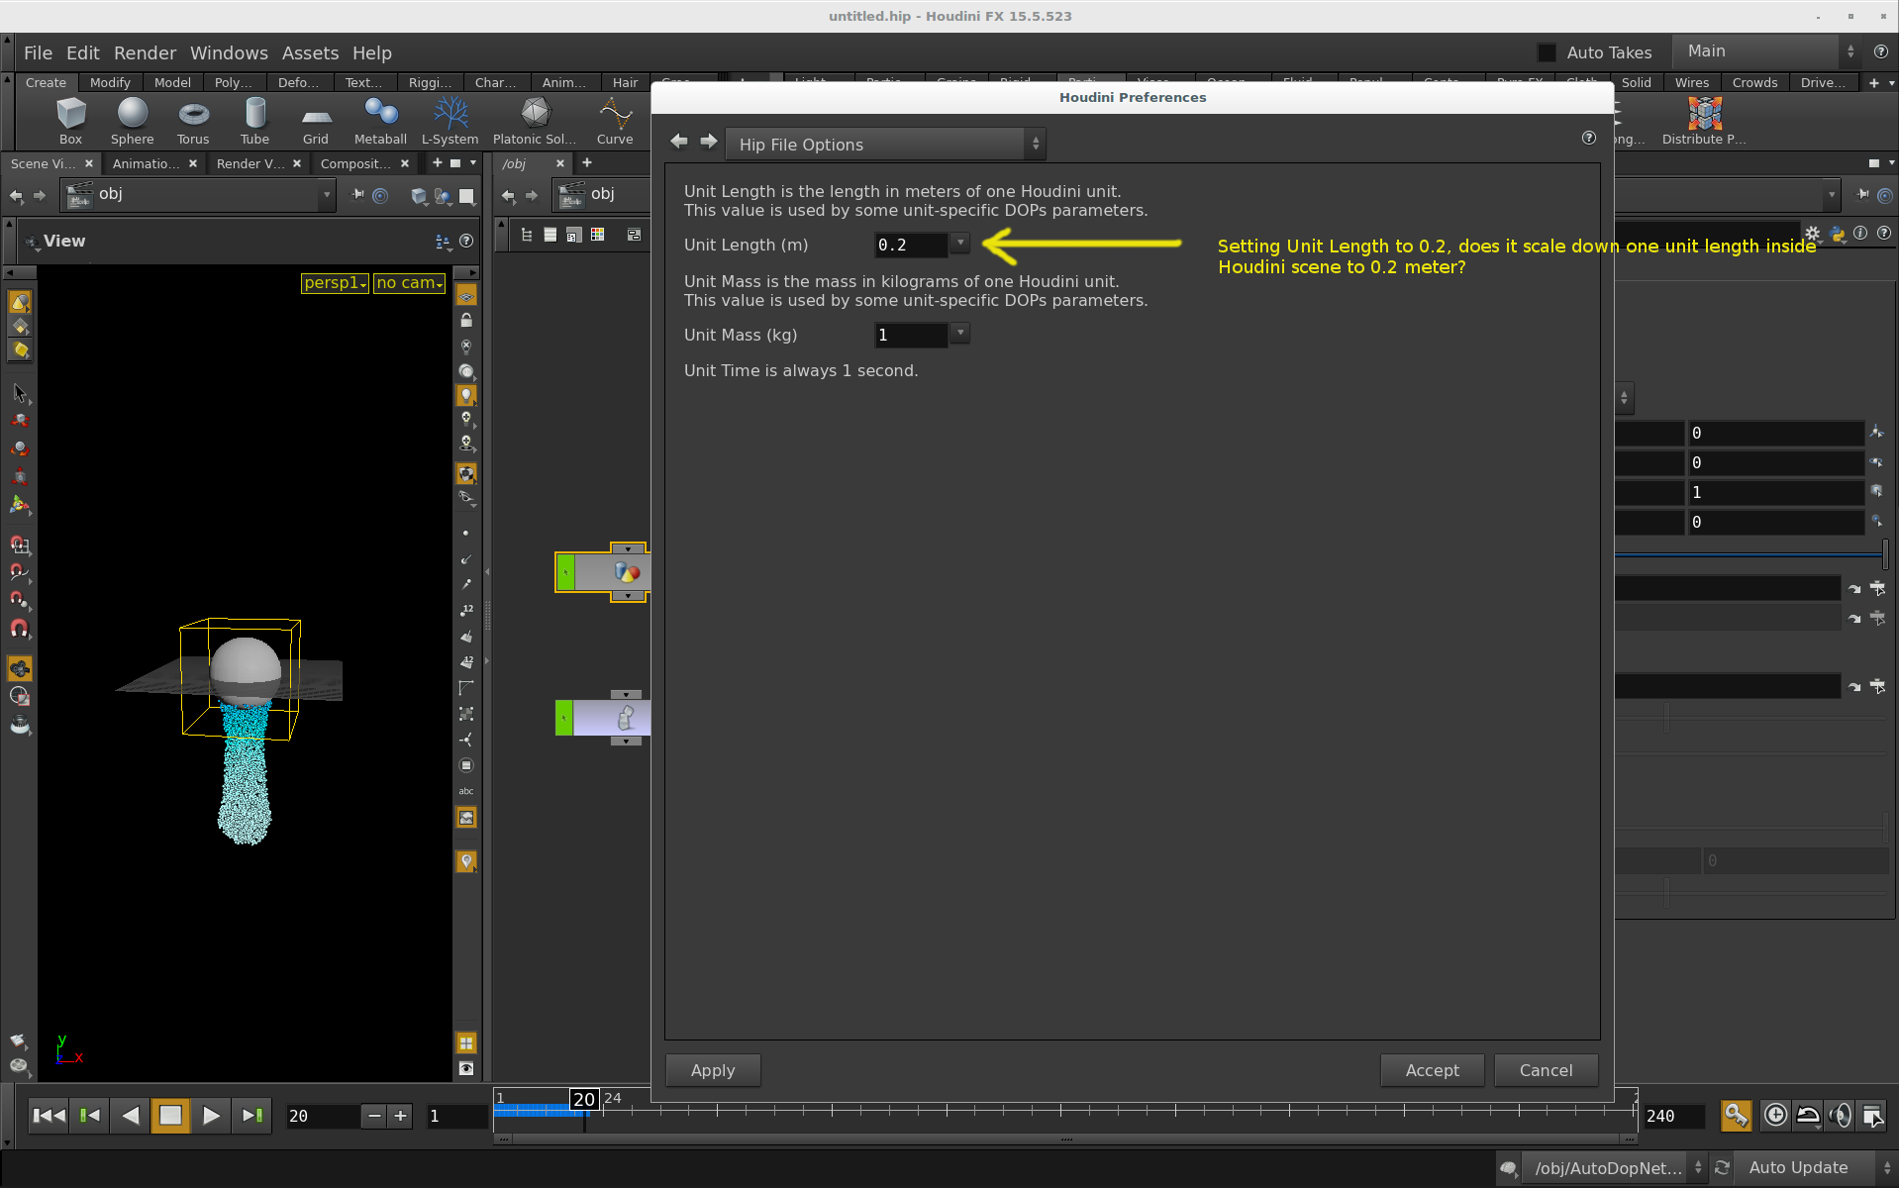Select the Grid shelf tool
Screen dimensions: 1899x1188
pyautogui.click(x=316, y=121)
